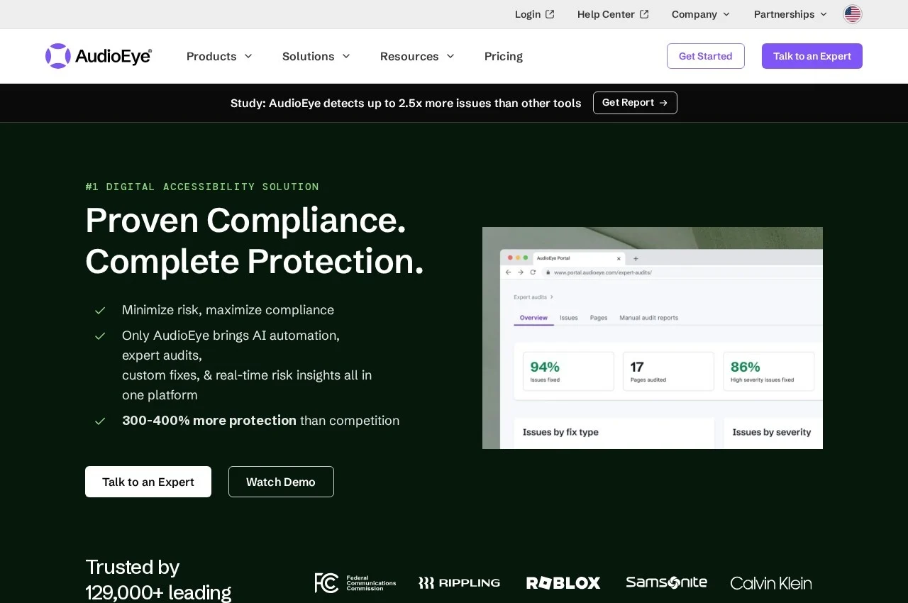The image size is (908, 603).
Task: Click the Calvin Klein logo
Action: click(771, 583)
